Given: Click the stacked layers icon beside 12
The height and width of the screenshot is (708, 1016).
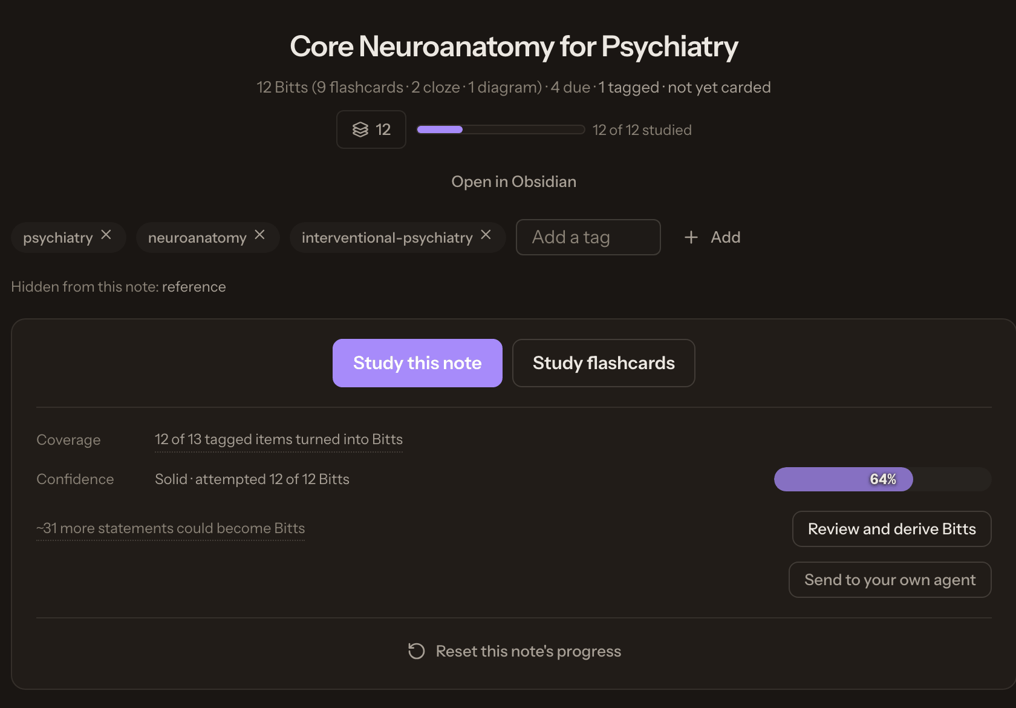Looking at the screenshot, I should (x=360, y=129).
